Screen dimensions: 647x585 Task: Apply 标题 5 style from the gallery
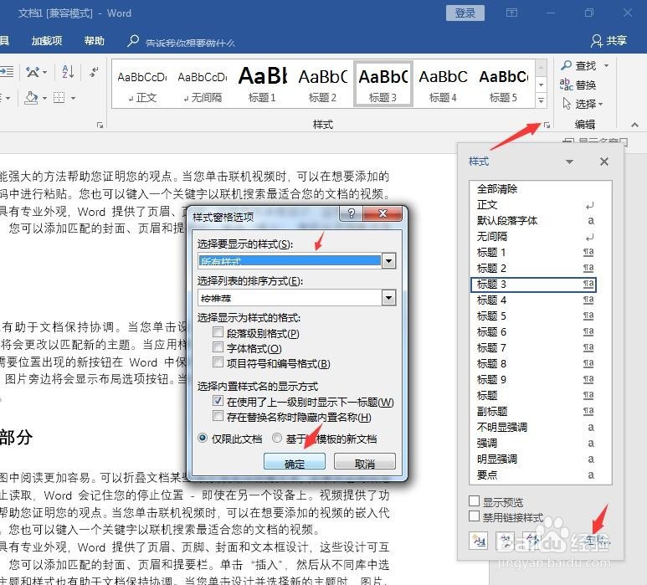(x=503, y=85)
